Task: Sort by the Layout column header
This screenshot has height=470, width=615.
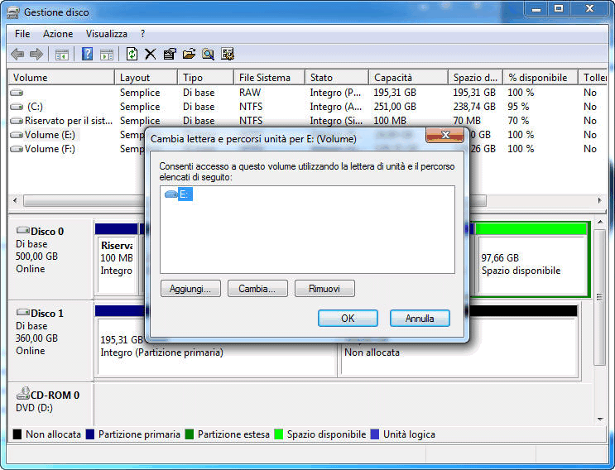Action: [x=146, y=78]
